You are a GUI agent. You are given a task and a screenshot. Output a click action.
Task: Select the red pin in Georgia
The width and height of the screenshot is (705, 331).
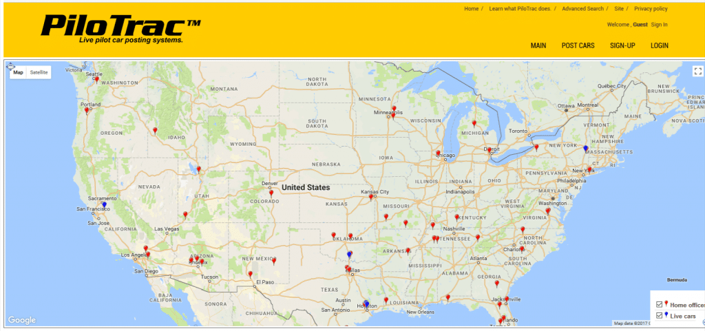[497, 284]
